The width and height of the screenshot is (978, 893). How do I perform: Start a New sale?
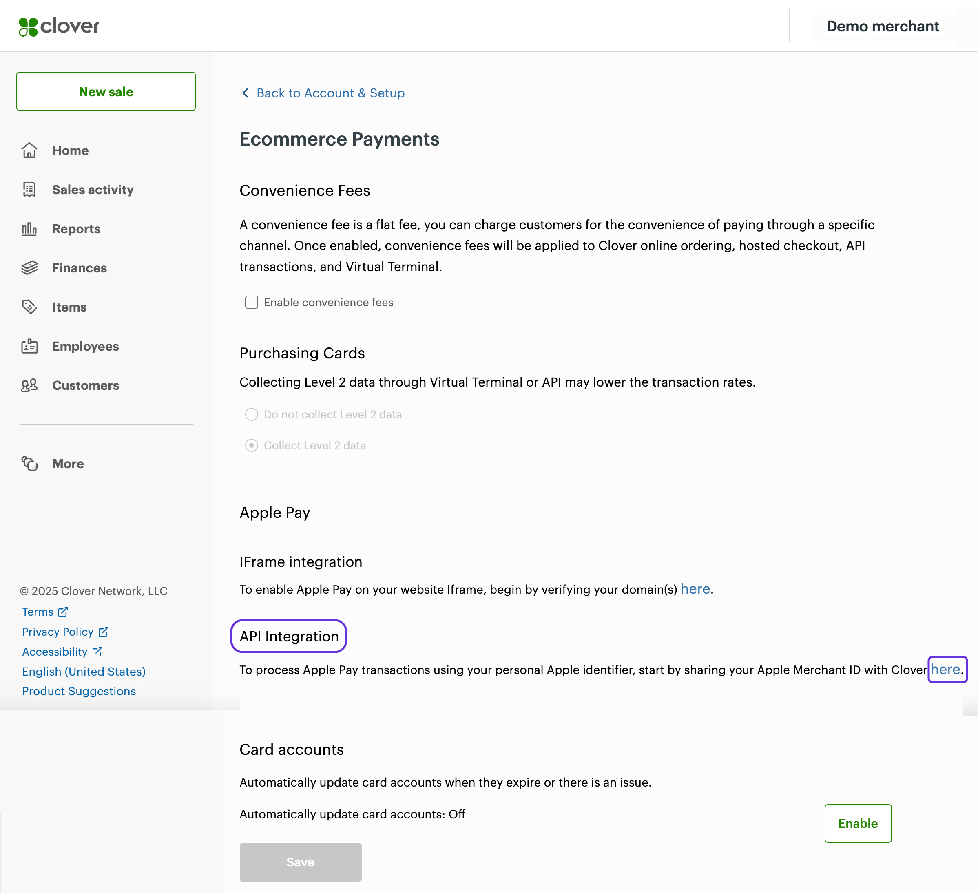click(106, 92)
